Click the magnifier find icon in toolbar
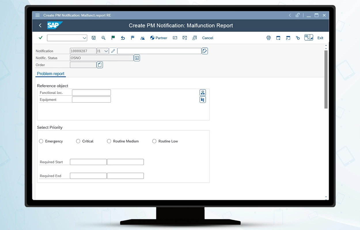The image size is (360, 230). click(103, 38)
